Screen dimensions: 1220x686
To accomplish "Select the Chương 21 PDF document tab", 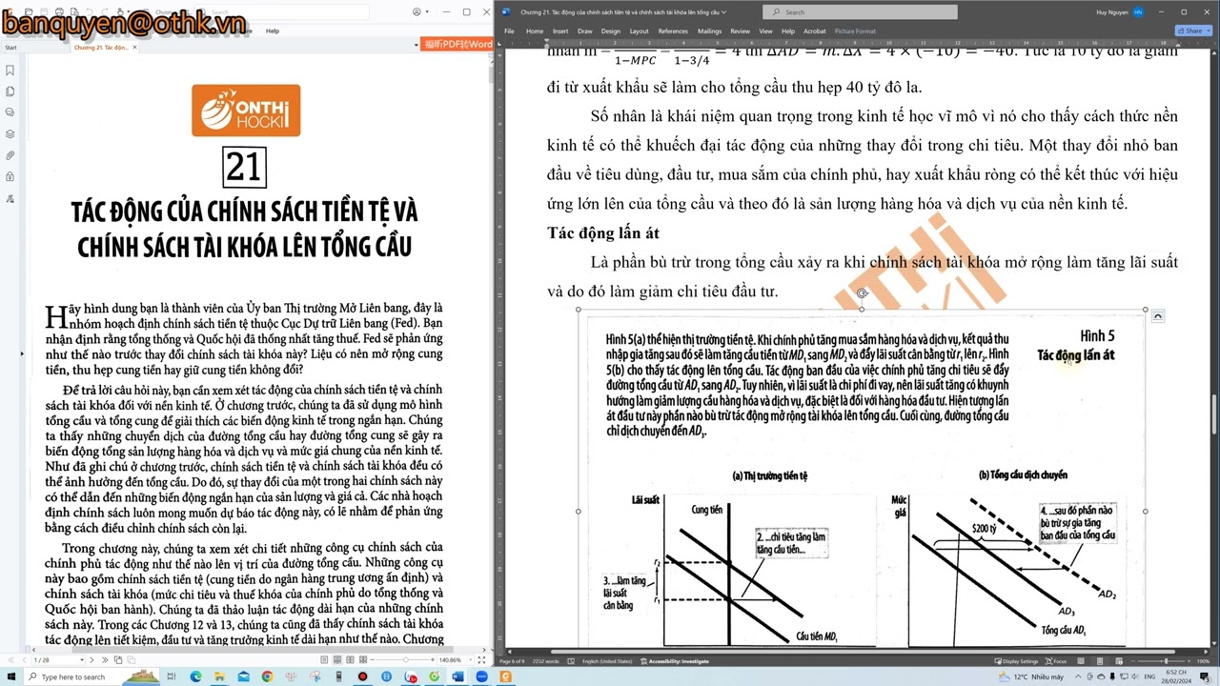I will 101,47.
